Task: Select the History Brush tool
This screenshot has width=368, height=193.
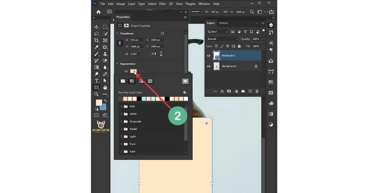Action: [x=96, y=61]
